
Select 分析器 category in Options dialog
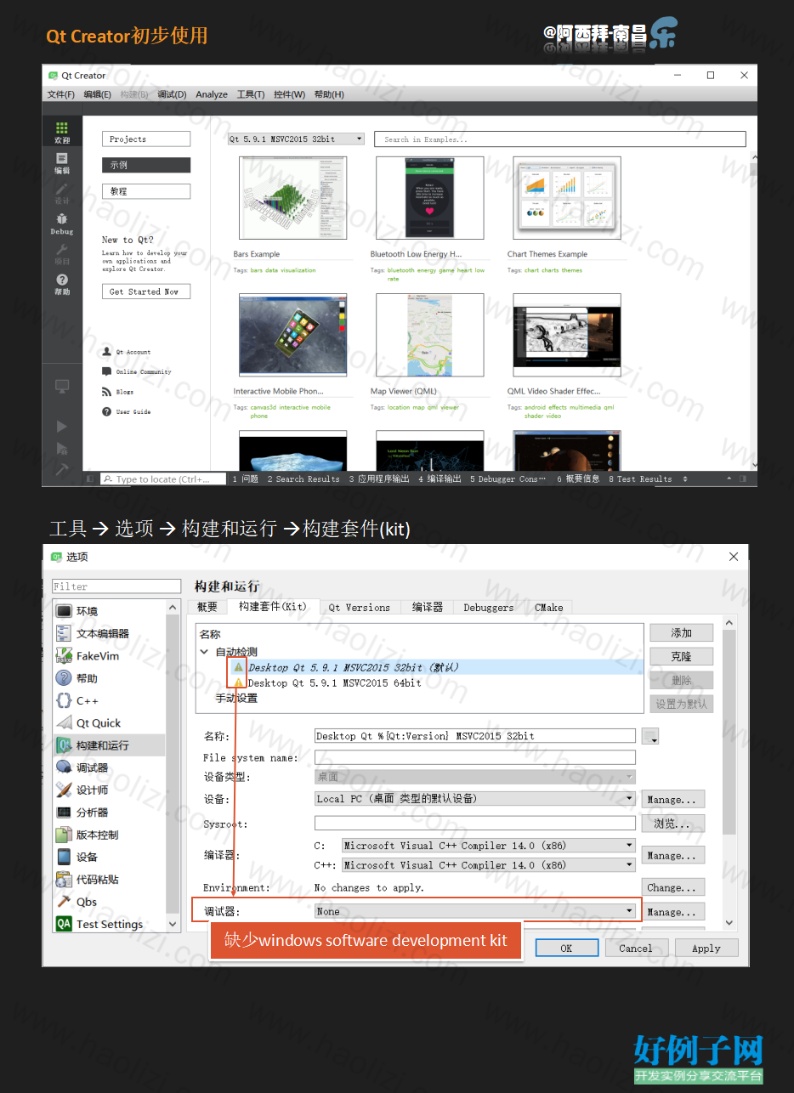click(x=111, y=813)
